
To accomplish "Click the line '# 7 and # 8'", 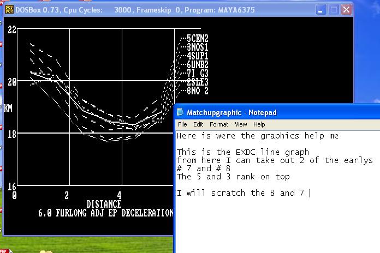I will click(204, 168).
